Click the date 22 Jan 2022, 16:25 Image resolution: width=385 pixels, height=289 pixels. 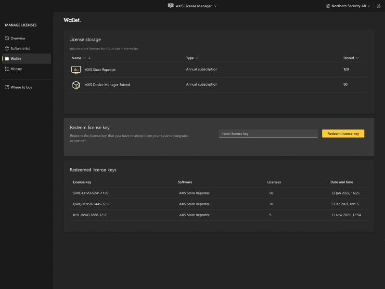coord(345,193)
